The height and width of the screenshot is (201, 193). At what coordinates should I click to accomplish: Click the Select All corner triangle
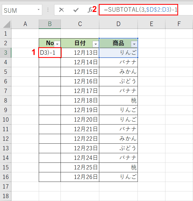coord(7,24)
